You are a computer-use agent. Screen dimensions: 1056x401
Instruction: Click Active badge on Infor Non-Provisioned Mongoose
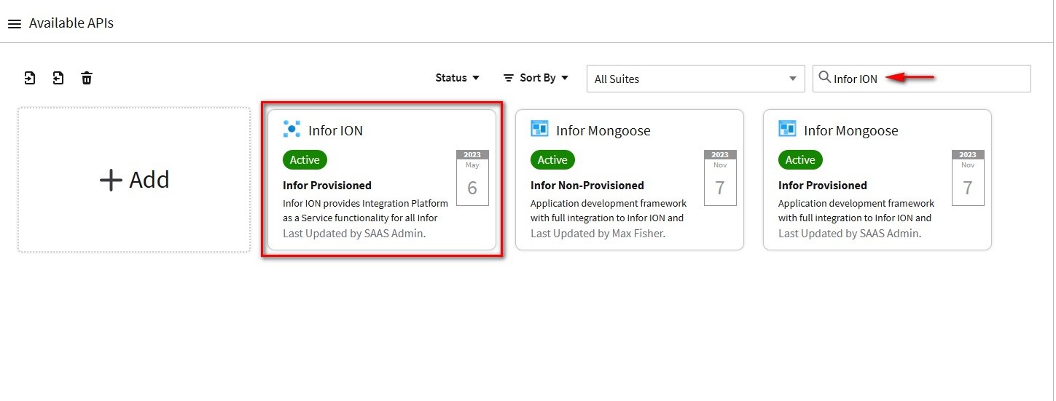point(552,160)
